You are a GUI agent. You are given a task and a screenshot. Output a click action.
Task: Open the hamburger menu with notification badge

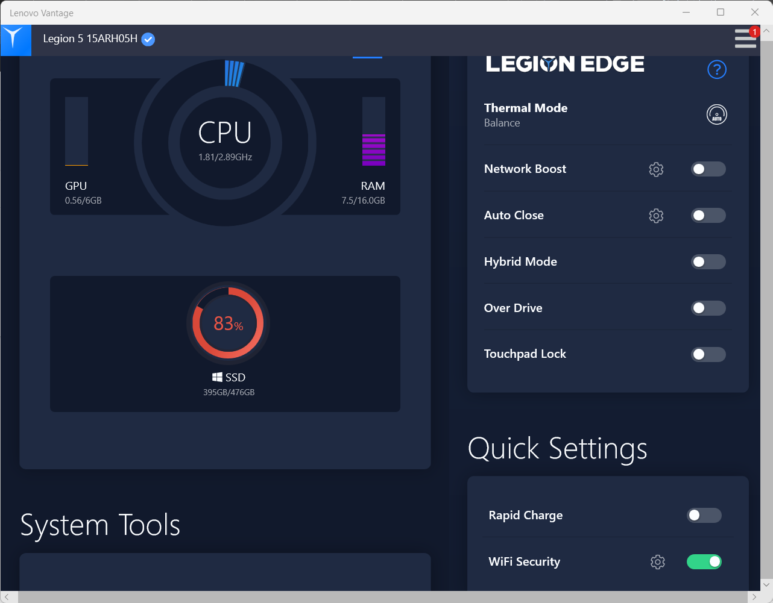pyautogui.click(x=746, y=39)
